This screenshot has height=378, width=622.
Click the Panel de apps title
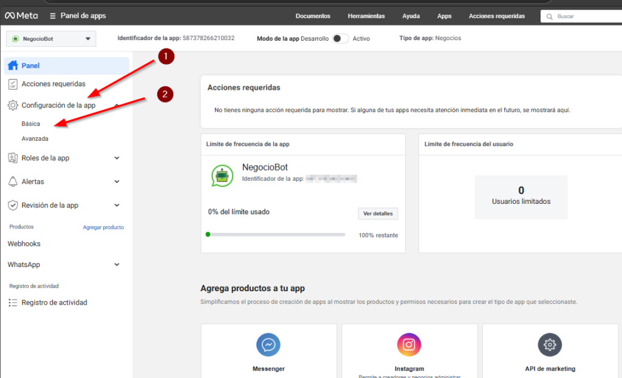[83, 16]
